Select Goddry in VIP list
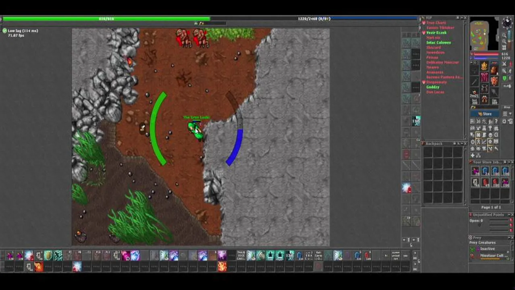 coord(433,87)
